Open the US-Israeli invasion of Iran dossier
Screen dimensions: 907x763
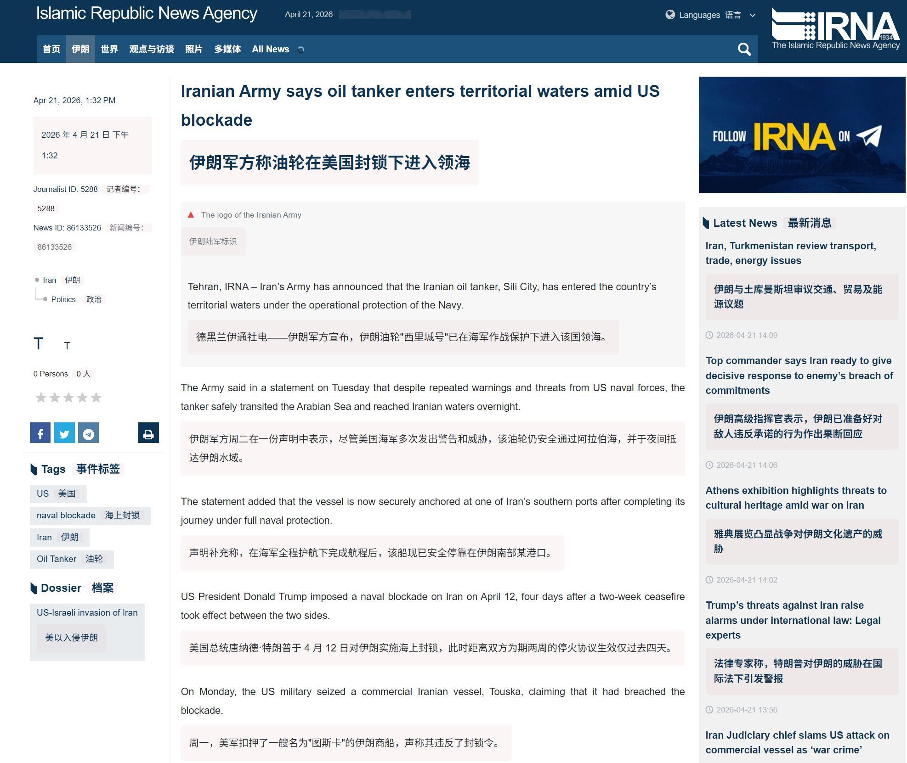[x=87, y=612]
